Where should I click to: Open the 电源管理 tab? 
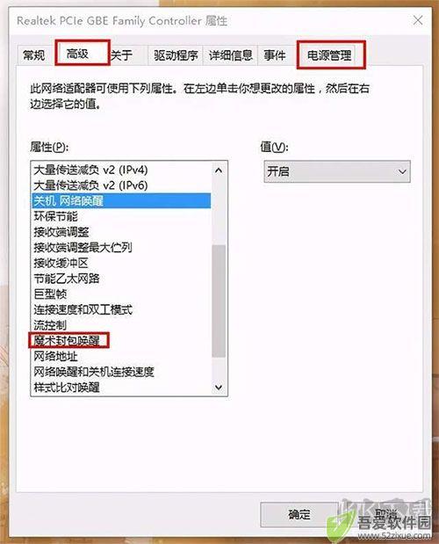[x=330, y=55]
